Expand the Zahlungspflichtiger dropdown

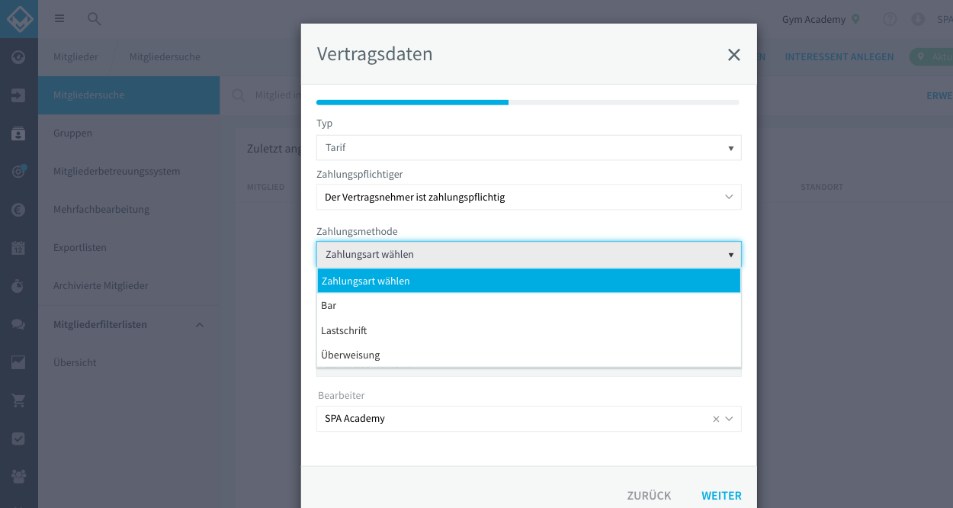coord(529,197)
